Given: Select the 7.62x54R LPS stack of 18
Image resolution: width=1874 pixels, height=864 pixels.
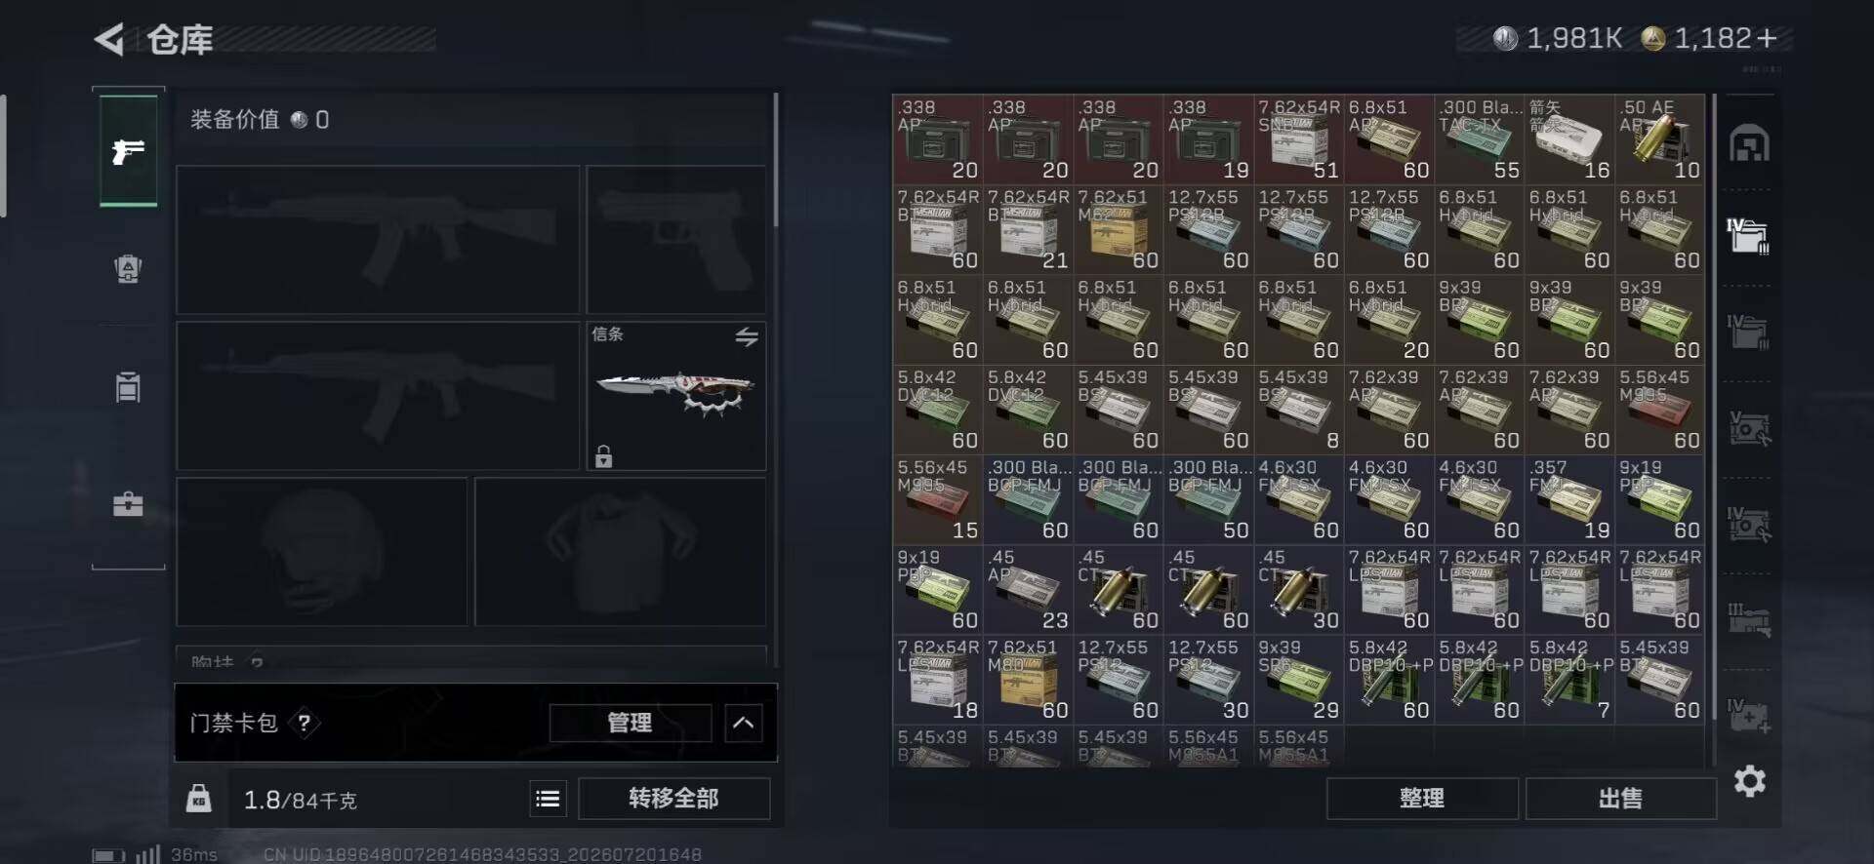Looking at the screenshot, I should click(938, 681).
